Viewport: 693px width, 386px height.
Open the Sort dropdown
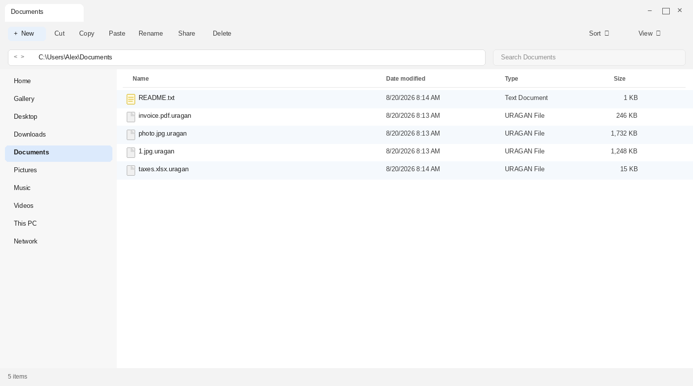pyautogui.click(x=599, y=34)
